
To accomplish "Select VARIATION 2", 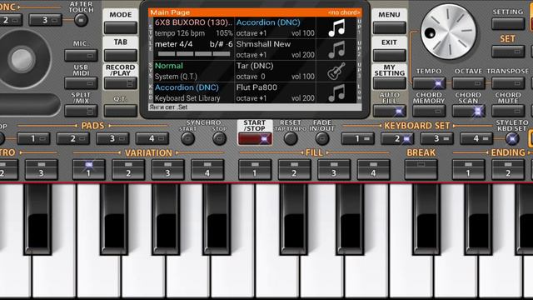I will [x=128, y=169].
